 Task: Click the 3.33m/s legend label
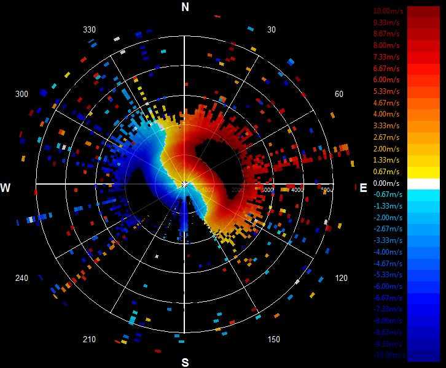[386, 126]
